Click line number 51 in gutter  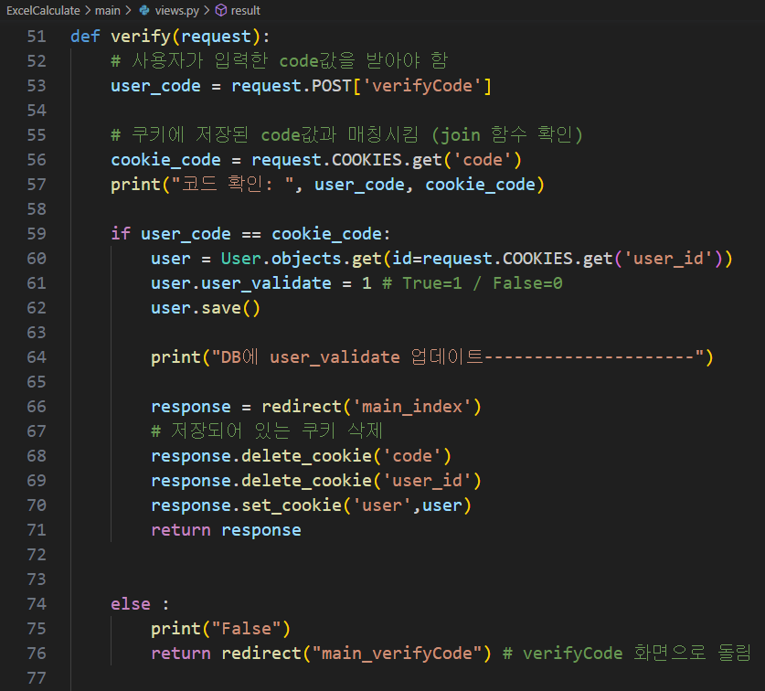point(37,37)
